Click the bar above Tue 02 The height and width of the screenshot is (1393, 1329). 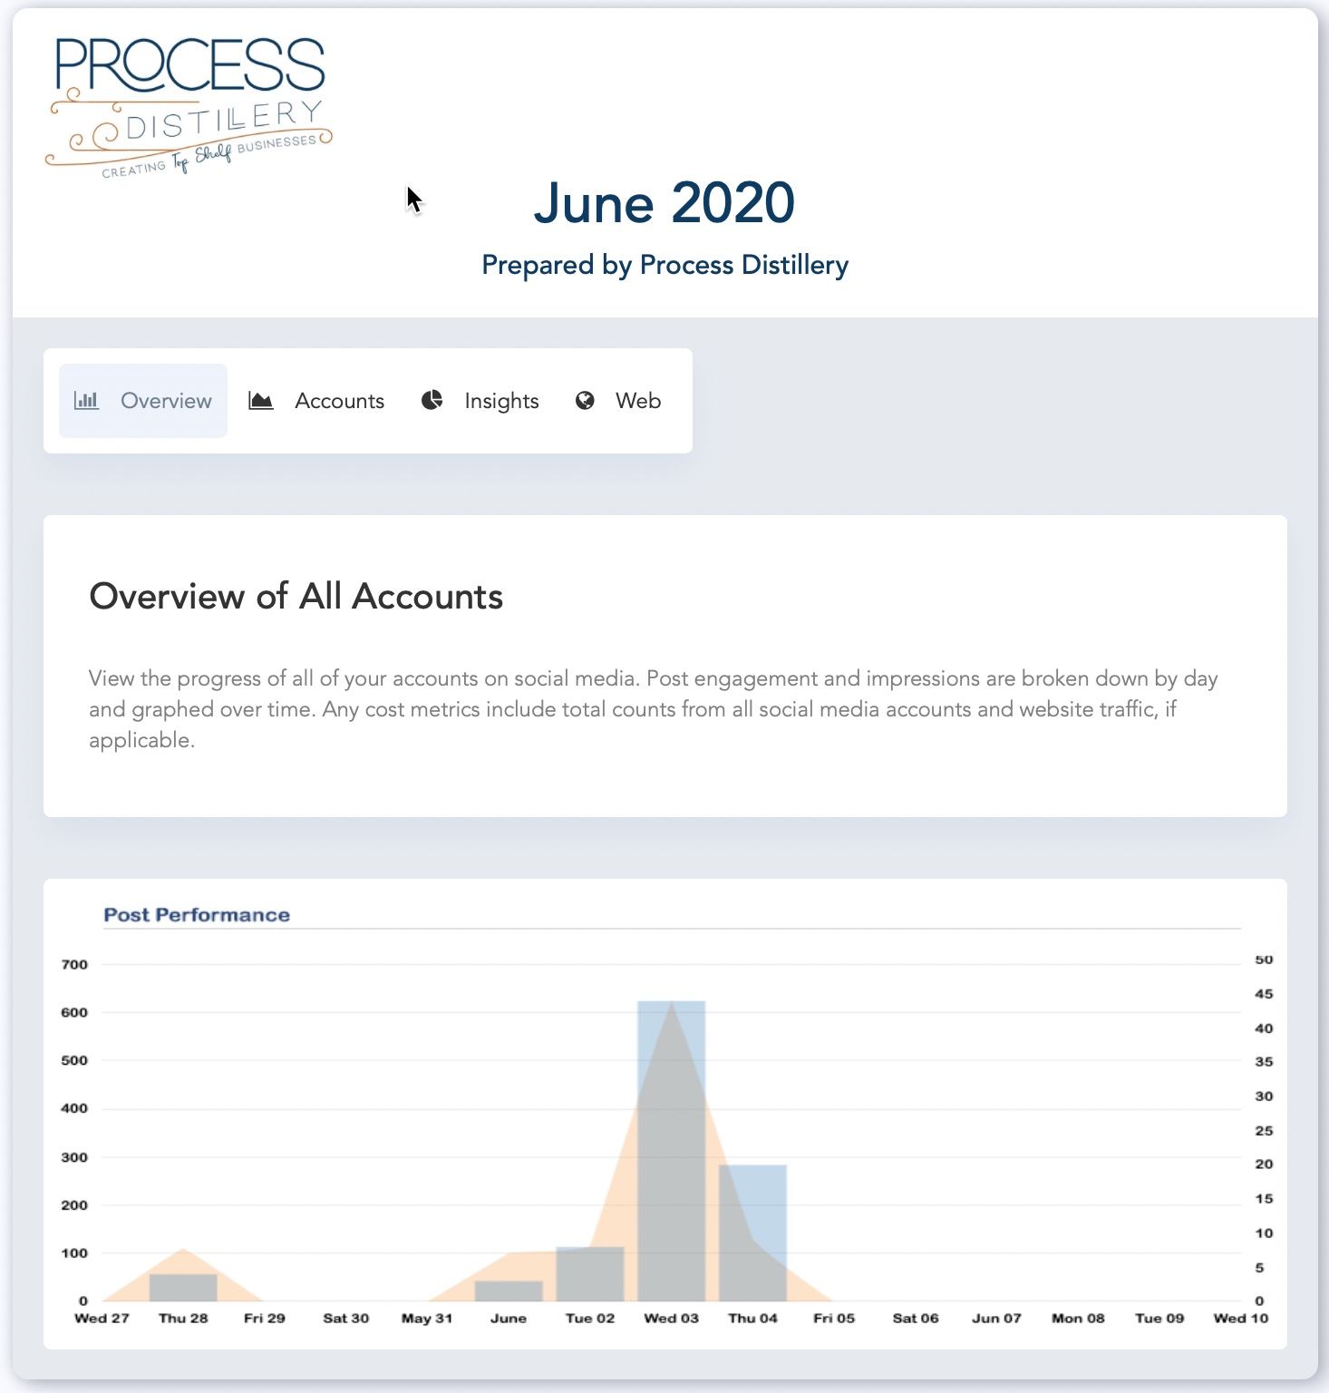pyautogui.click(x=590, y=1274)
